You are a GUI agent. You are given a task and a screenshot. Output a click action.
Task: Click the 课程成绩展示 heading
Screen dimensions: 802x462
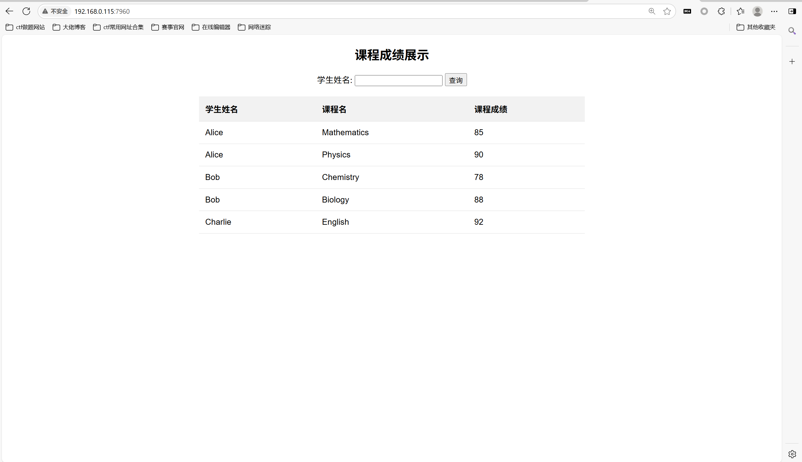pos(392,55)
